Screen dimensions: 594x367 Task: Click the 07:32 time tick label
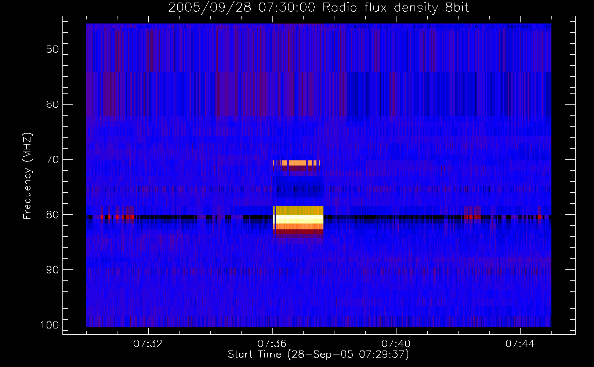click(148, 344)
